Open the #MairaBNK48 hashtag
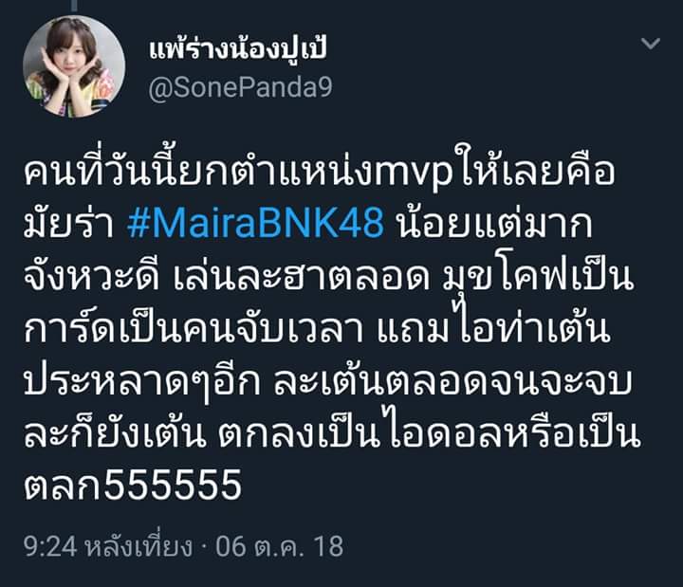Viewport: 683px width, 587px height. (x=256, y=224)
